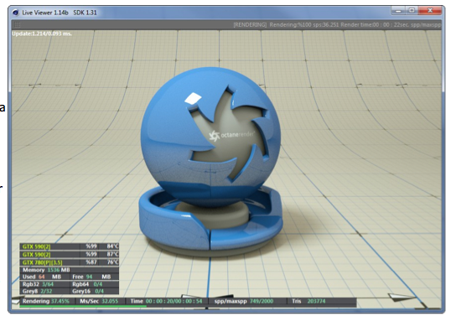Click the first GTX 590[2] row
The height and width of the screenshot is (321, 451).
[70, 246]
